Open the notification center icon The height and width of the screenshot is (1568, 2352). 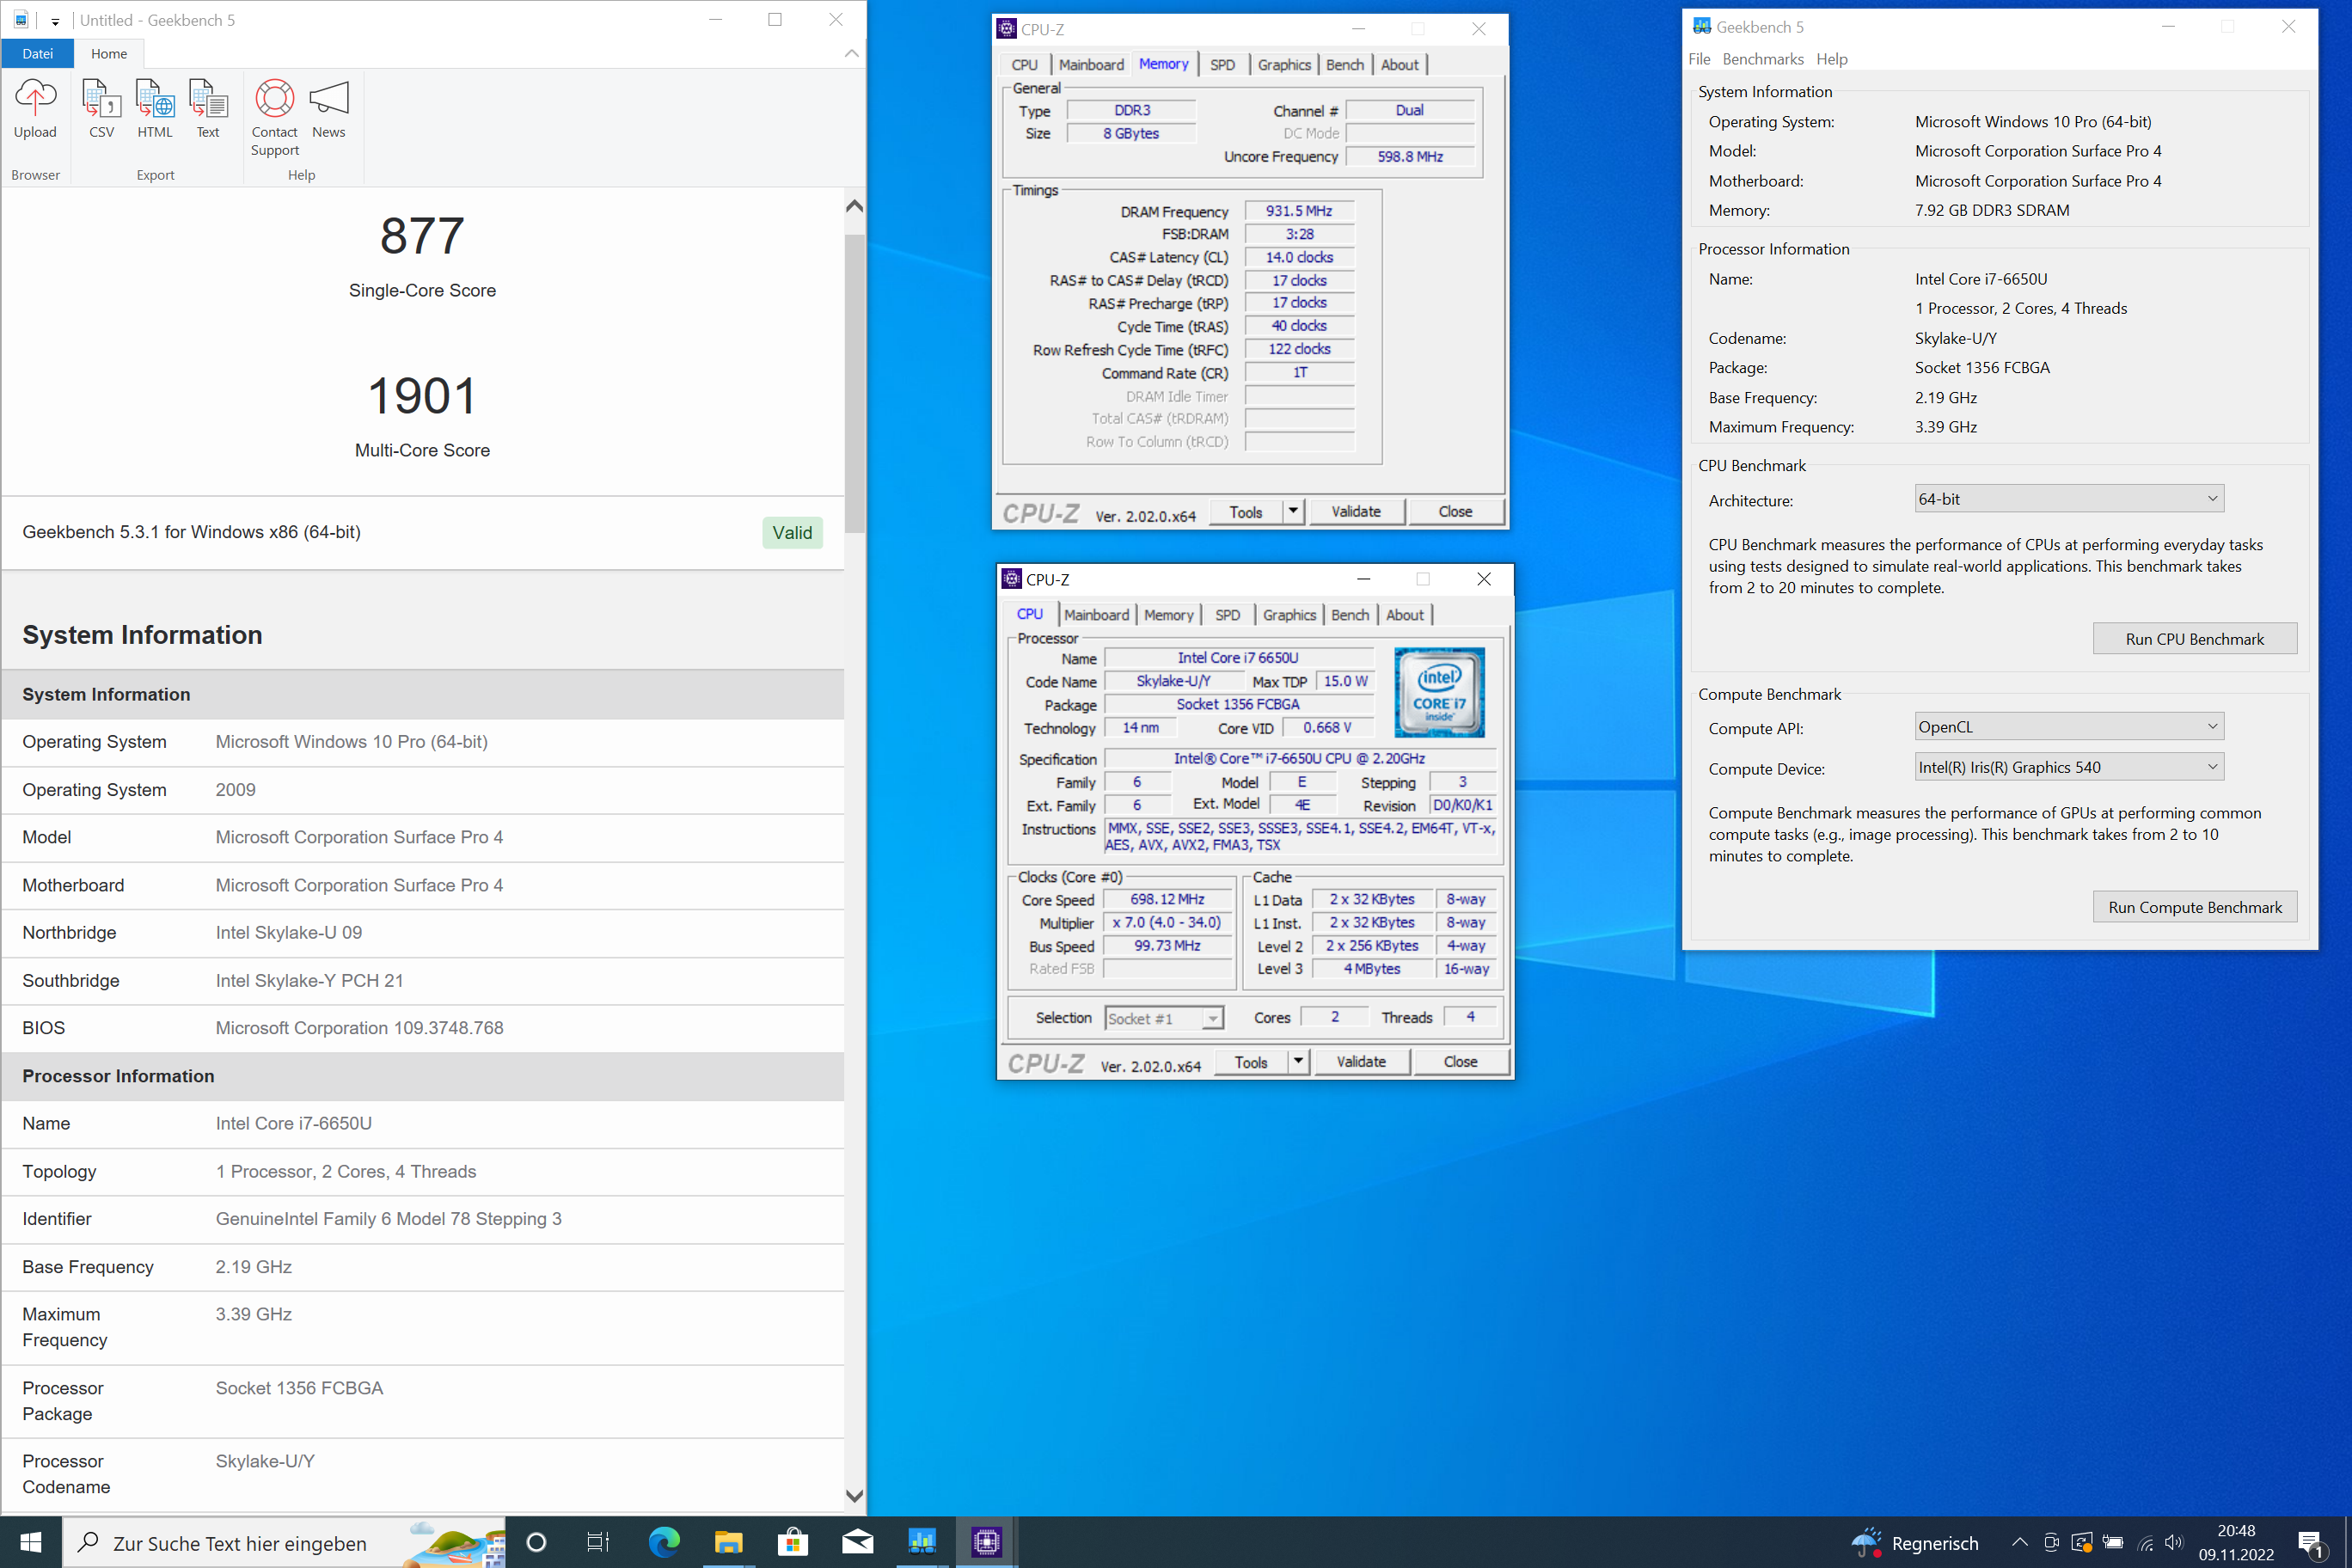tap(2312, 1545)
